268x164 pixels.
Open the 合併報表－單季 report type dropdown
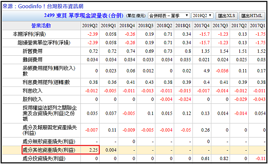pos(169,16)
